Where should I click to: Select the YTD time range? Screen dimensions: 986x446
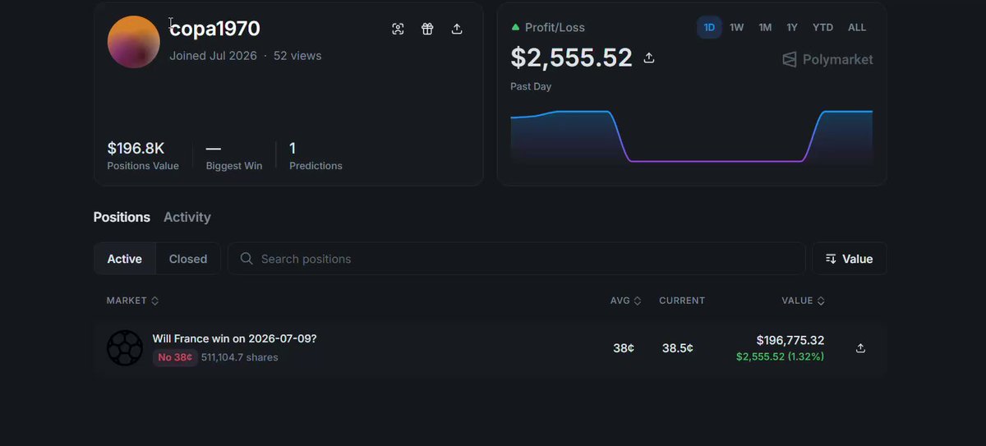click(x=822, y=27)
